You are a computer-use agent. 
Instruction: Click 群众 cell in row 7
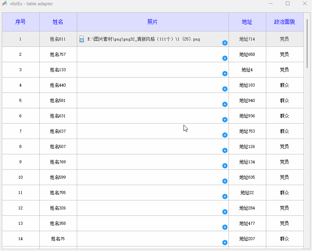(x=285, y=131)
